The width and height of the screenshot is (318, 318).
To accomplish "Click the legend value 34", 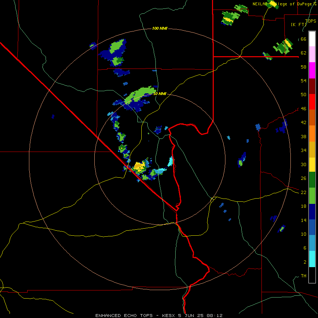I will 304,151.
